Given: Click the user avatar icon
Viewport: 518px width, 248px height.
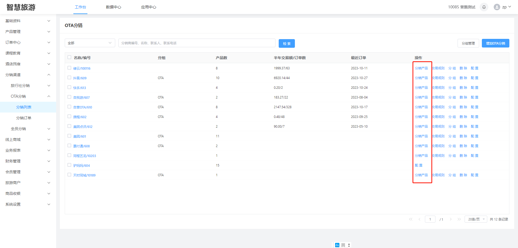Looking at the screenshot, I should tap(497, 7).
